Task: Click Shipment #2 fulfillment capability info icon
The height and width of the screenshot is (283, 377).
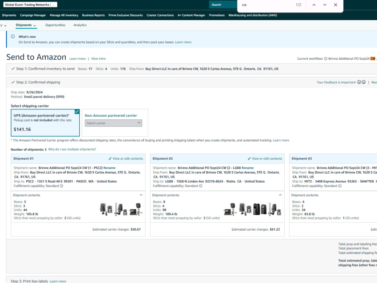Action: (201, 186)
